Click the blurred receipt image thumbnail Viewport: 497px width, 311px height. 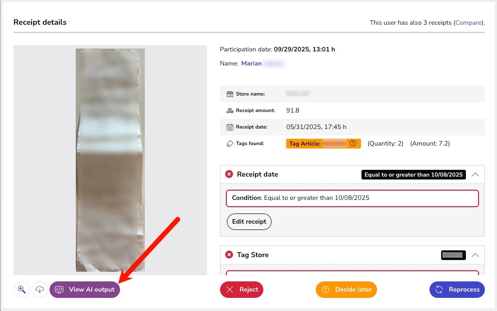pos(110,160)
